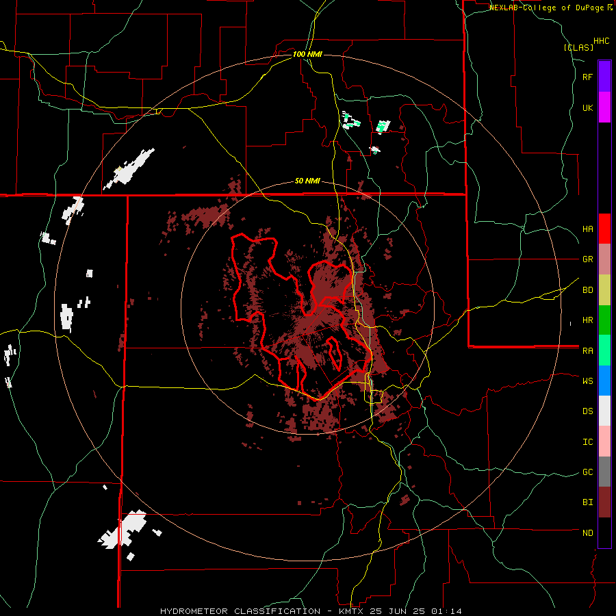Click the GC gray legend swatch
This screenshot has height=616, width=616.
604,472
